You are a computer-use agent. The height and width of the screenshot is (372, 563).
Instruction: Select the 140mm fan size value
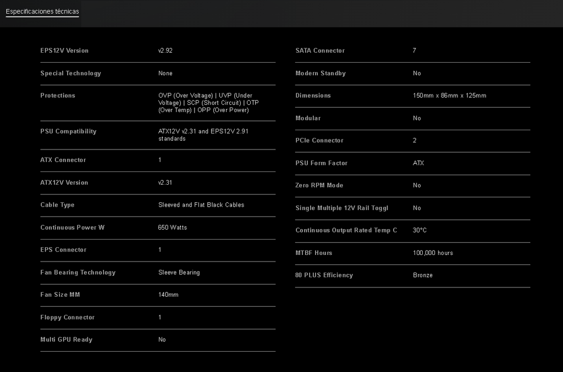click(x=168, y=295)
